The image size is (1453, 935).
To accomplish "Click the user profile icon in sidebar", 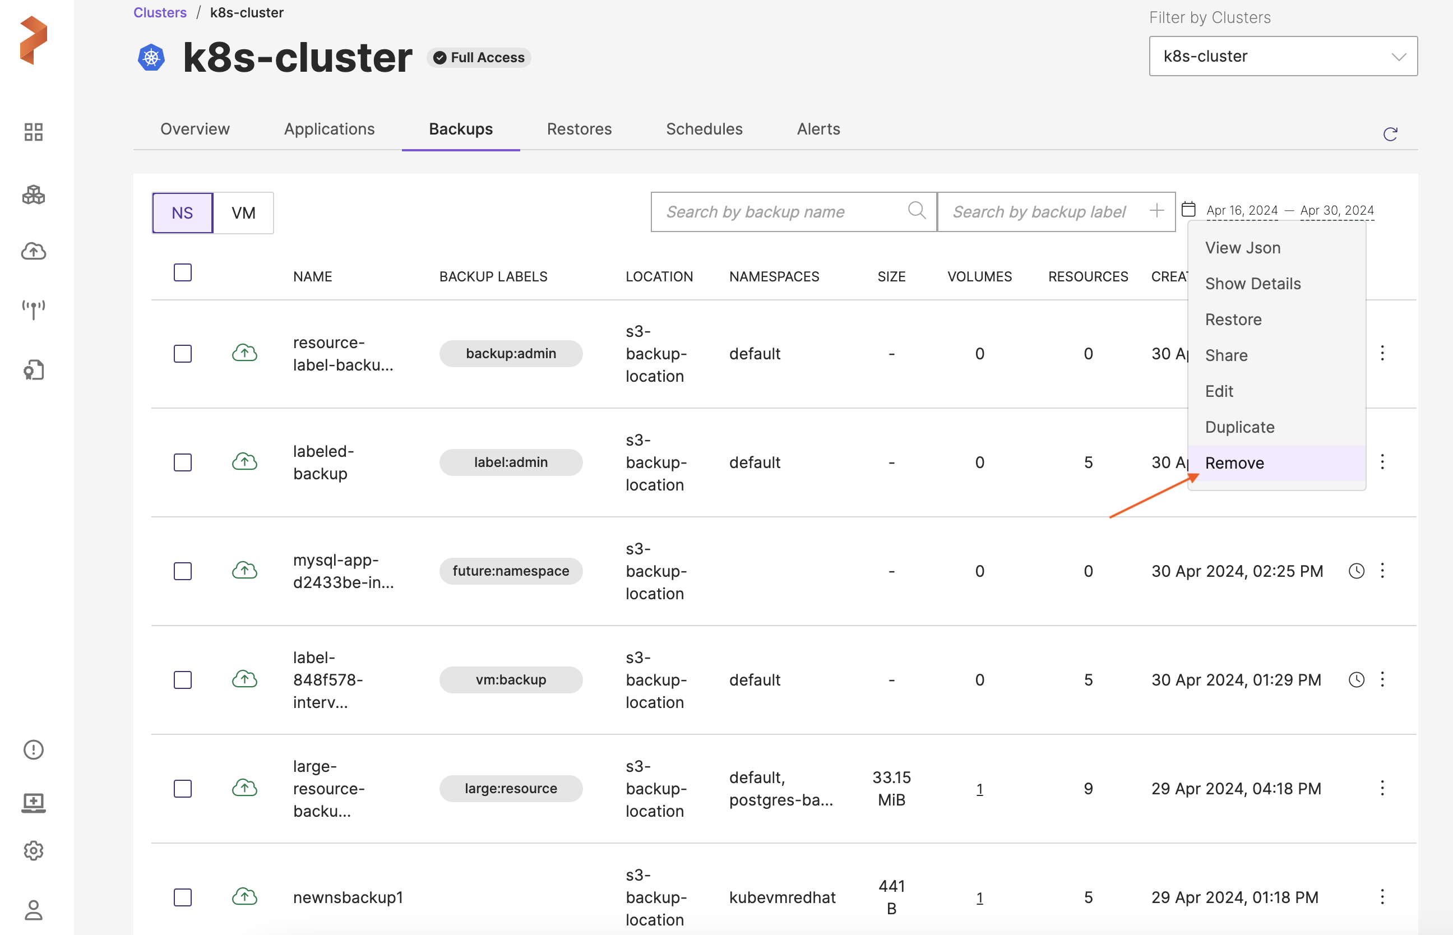I will (x=34, y=910).
